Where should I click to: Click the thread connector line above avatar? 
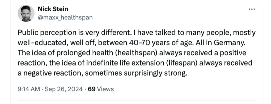point(26,2)
